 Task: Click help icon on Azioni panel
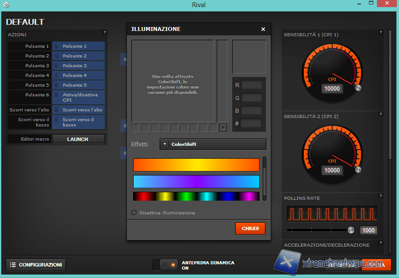coord(105,32)
